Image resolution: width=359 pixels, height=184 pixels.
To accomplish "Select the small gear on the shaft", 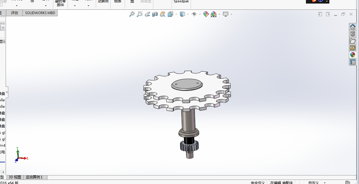I will tap(189, 146).
